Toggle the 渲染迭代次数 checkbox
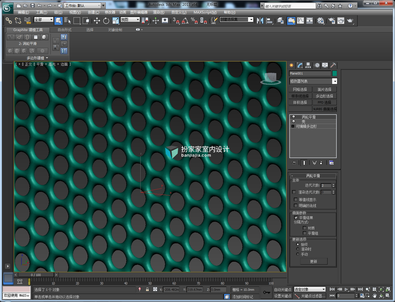The width and height of the screenshot is (395, 302). click(294, 192)
